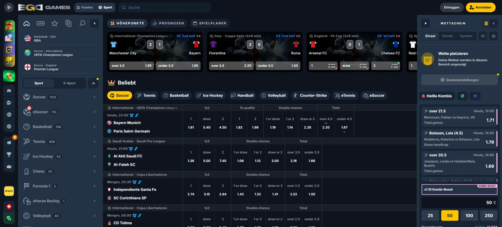Switch to Prognosen tab

[x=168, y=23]
